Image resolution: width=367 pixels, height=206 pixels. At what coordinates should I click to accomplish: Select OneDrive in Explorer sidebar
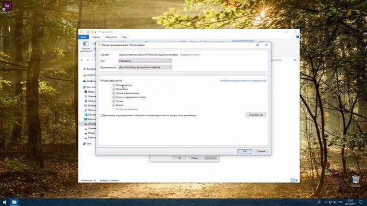click(89, 81)
